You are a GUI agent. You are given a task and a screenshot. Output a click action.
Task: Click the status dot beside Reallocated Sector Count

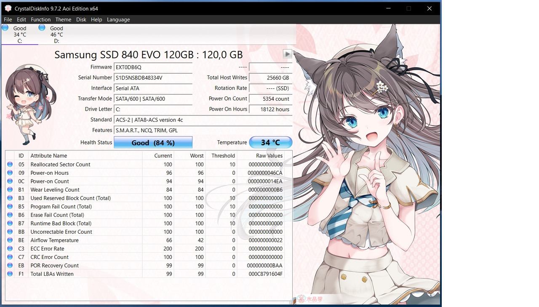point(10,164)
